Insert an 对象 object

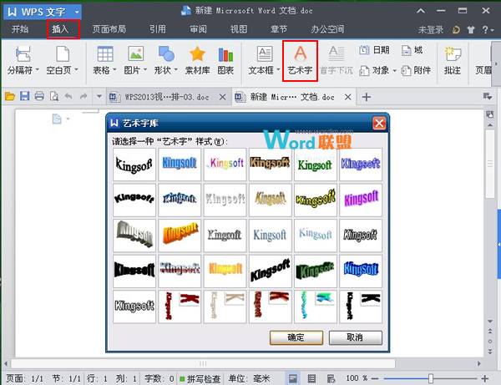tap(374, 70)
